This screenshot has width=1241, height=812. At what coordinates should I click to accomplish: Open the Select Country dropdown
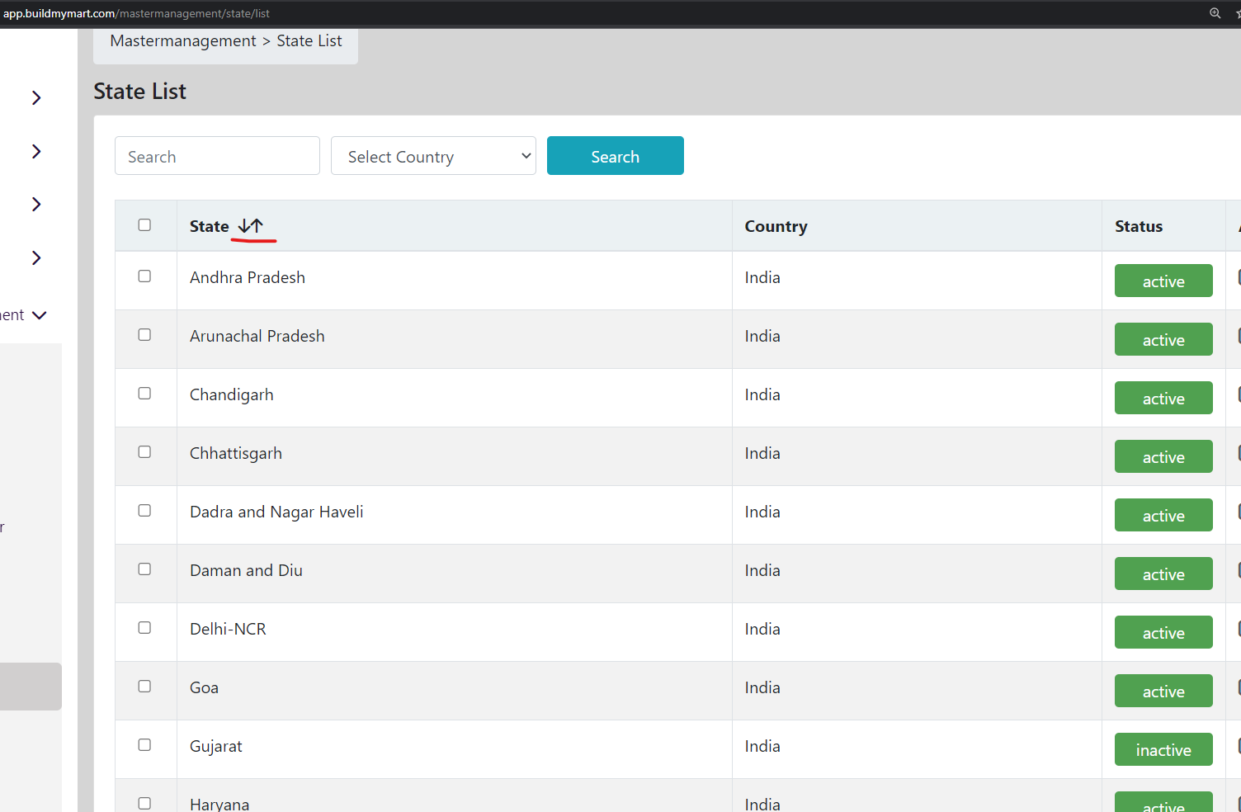click(433, 156)
